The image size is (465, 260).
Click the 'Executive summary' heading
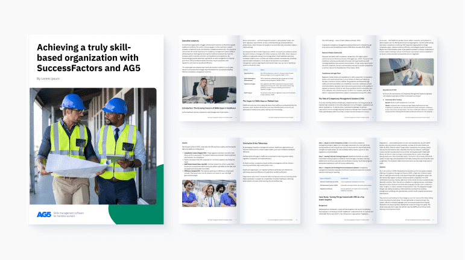click(191, 41)
